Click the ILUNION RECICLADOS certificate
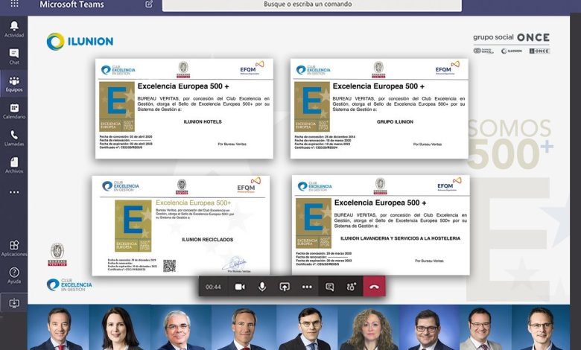This screenshot has height=350, width=581. 181,226
